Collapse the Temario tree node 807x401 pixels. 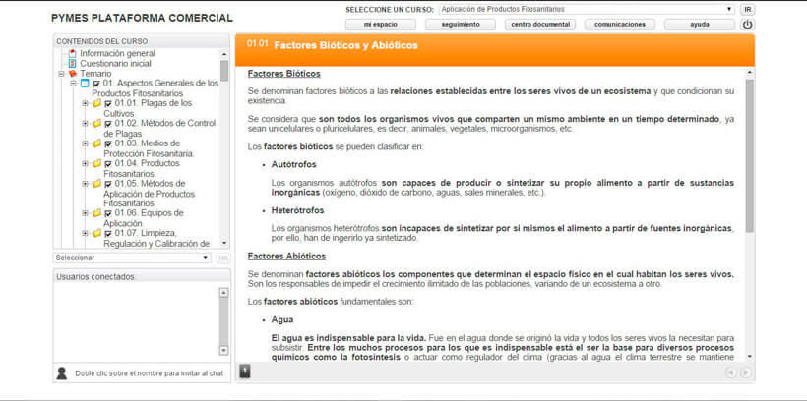(x=61, y=74)
